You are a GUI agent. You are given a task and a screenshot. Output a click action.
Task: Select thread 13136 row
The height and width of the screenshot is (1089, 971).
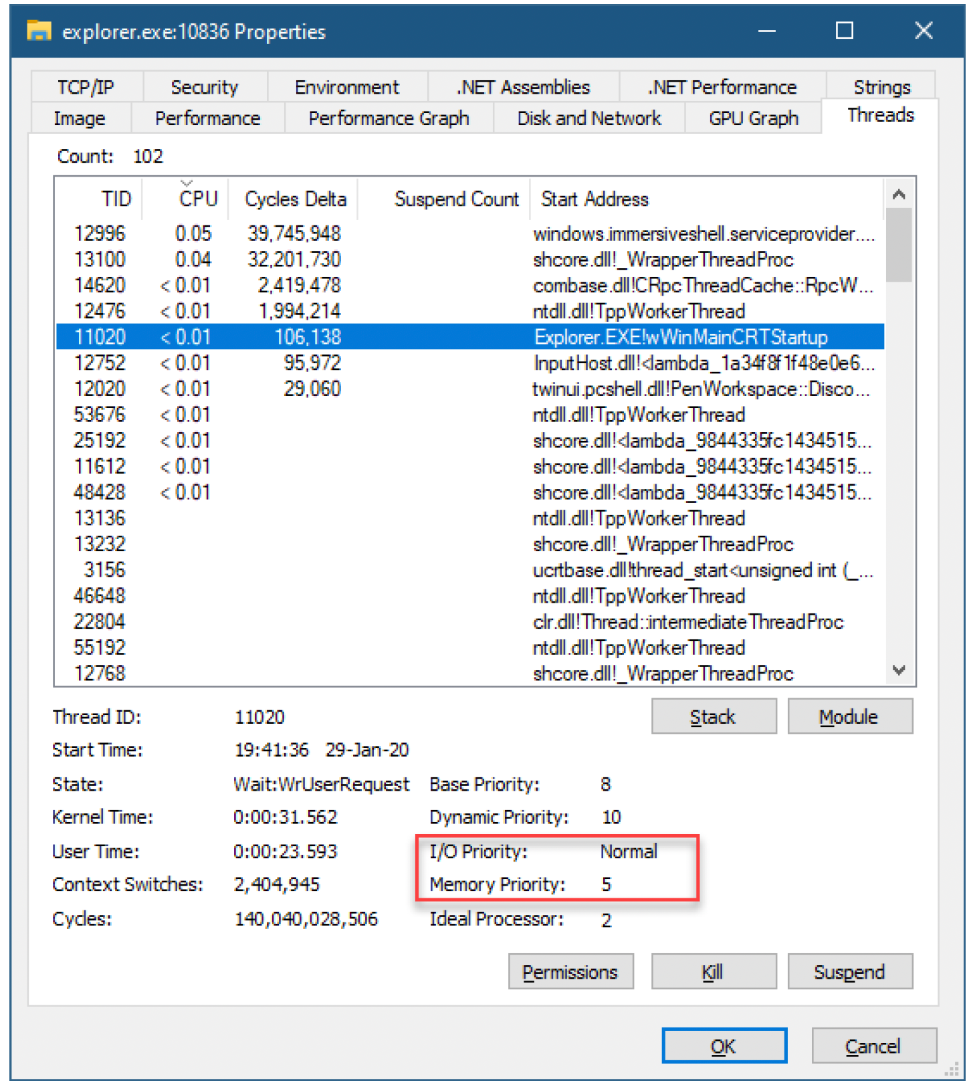(x=470, y=518)
